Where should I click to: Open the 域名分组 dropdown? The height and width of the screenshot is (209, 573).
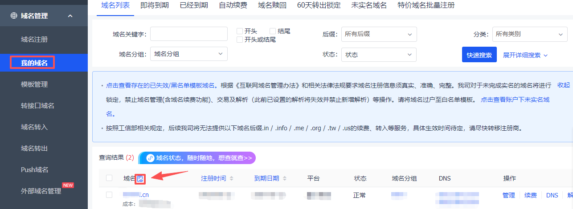click(x=189, y=54)
